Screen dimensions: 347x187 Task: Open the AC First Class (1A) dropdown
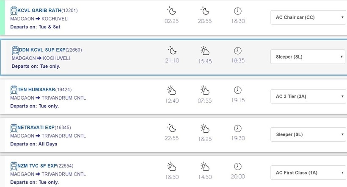click(308, 172)
